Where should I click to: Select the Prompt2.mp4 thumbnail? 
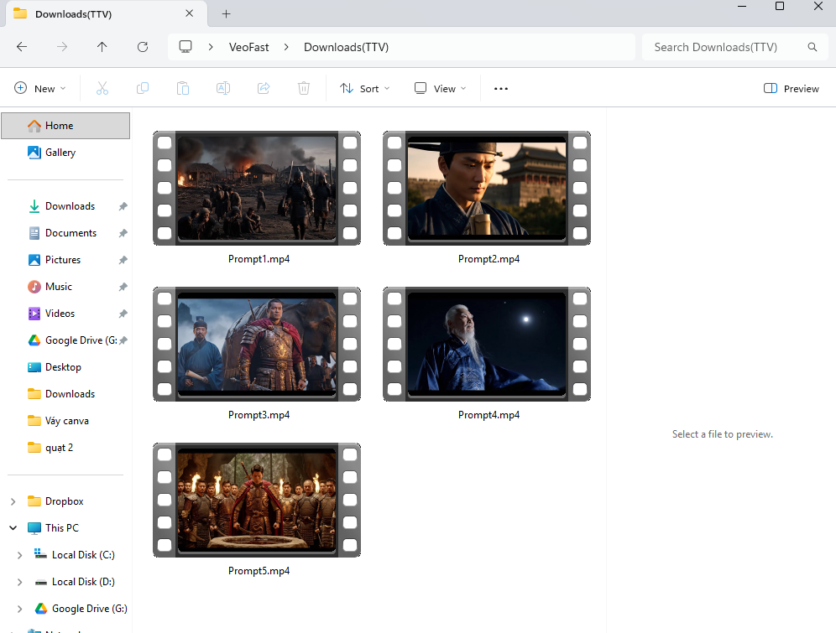[x=487, y=188]
